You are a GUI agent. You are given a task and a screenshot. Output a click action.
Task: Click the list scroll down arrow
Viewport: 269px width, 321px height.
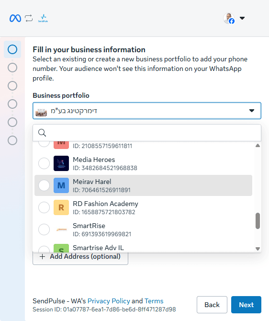click(x=258, y=249)
